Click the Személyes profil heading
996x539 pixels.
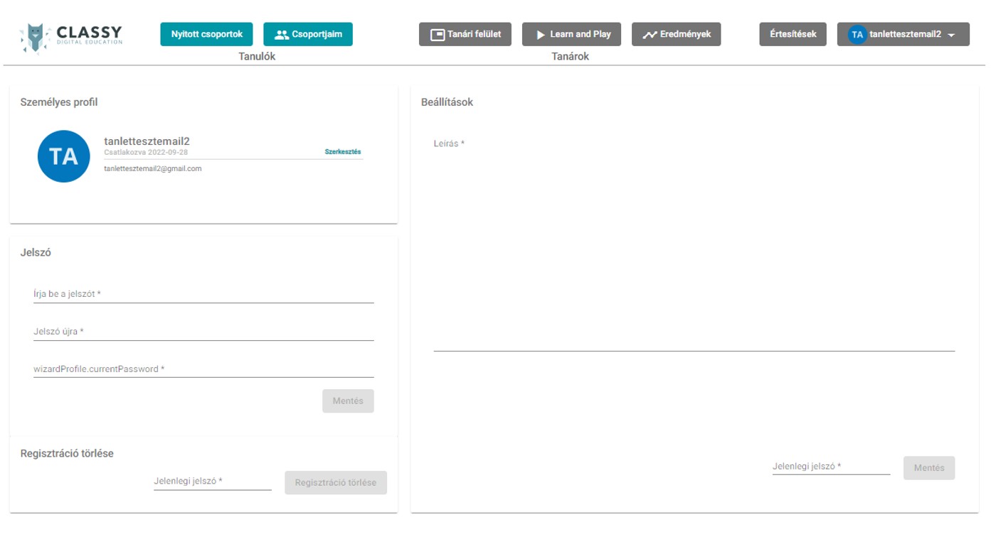59,102
